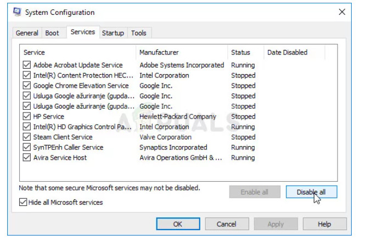This screenshot has height=240, width=377.
Task: Click the Cancel button
Action: [x=227, y=224]
